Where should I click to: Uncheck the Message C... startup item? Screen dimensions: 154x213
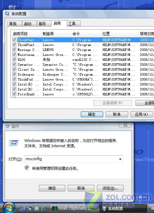click(14, 50)
